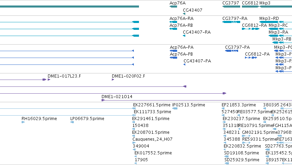Select the Mkp3-RA transcript label
The height and width of the screenshot is (165, 292).
(278, 32)
